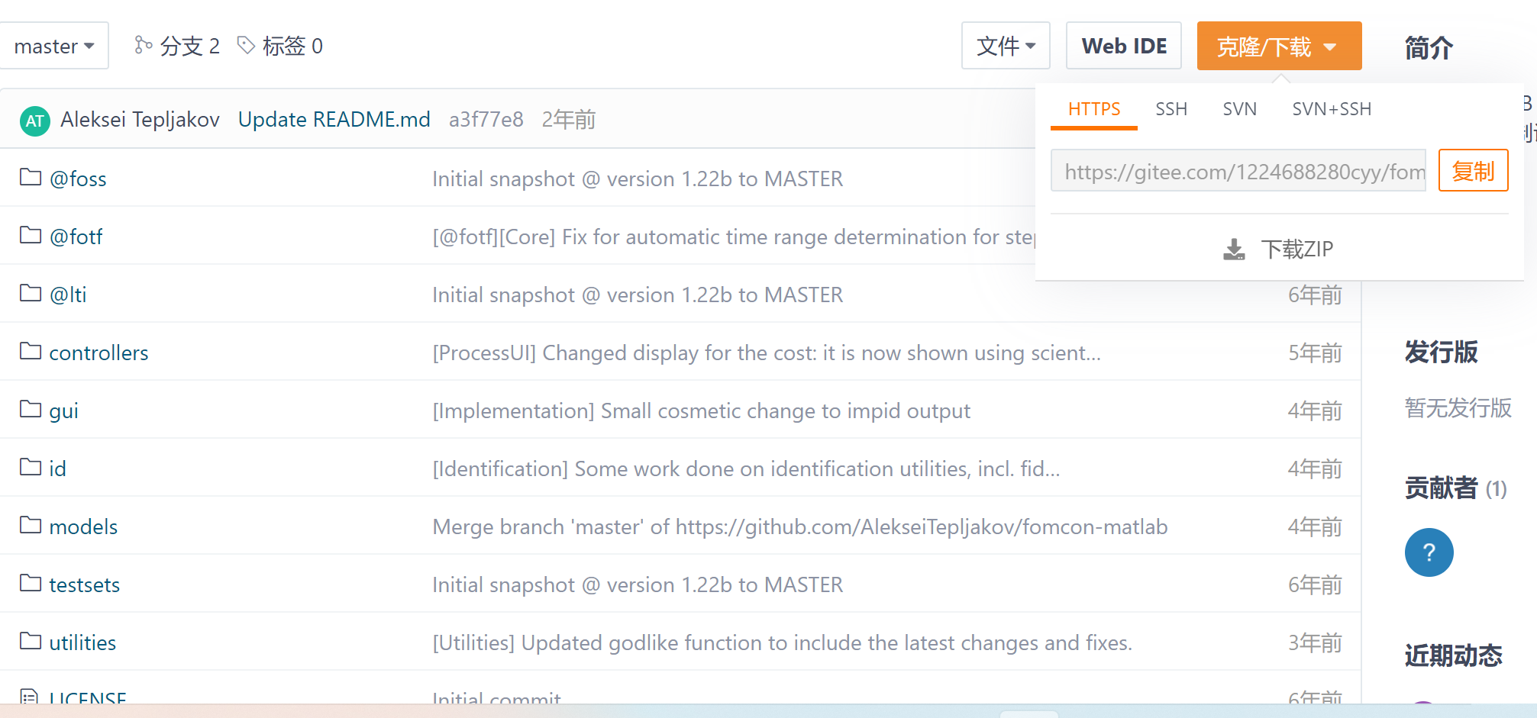Open the 分支 2 branches link

click(189, 46)
